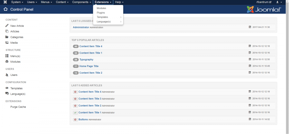Viewport: 290px width, 134px height.
Task: Open the Menus dropdown menu
Action: click(x=46, y=2)
